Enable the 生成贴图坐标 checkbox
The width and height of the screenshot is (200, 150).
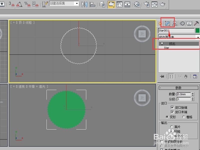(x=162, y=141)
